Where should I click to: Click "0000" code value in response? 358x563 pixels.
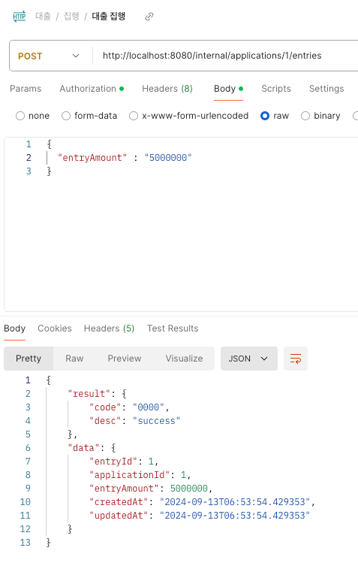(x=149, y=407)
